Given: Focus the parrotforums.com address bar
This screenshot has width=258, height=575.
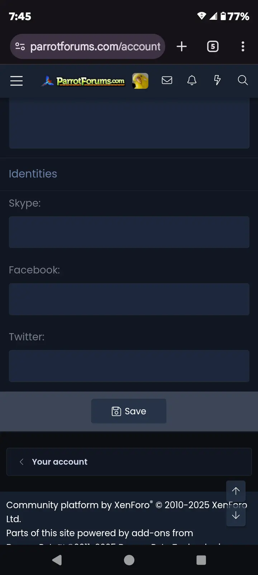Looking at the screenshot, I should (x=95, y=46).
